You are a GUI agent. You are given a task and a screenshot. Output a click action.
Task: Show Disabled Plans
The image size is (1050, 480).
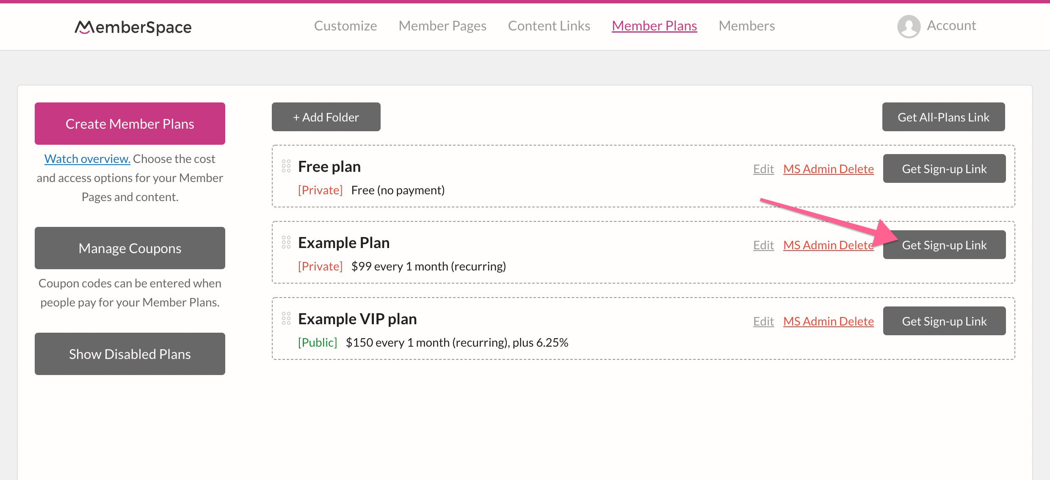pyautogui.click(x=130, y=354)
